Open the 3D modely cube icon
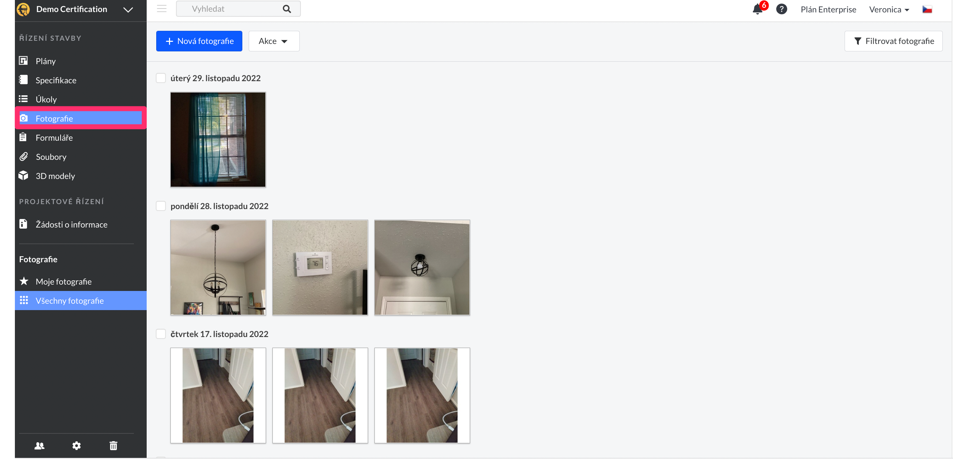The width and height of the screenshot is (953, 460). tap(23, 176)
